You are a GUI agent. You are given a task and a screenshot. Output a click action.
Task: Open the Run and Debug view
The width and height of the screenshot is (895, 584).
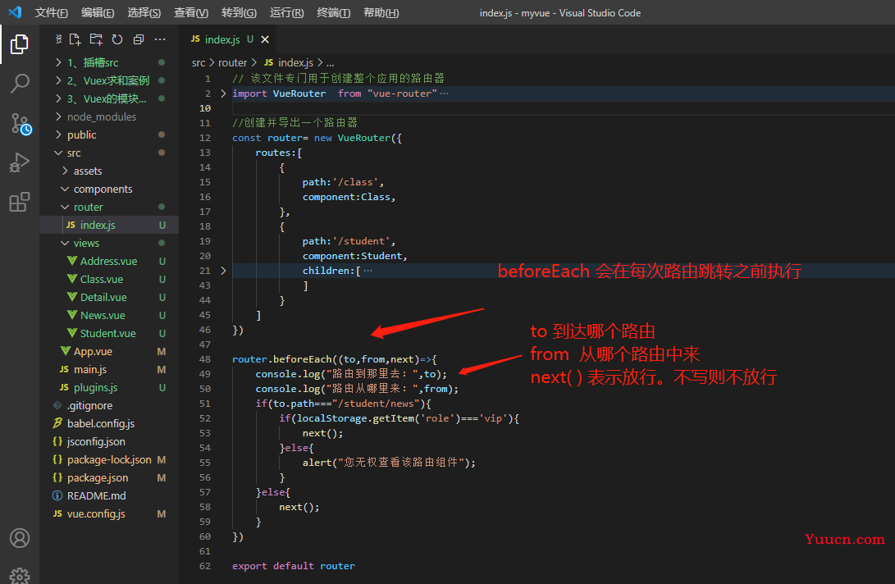point(20,162)
